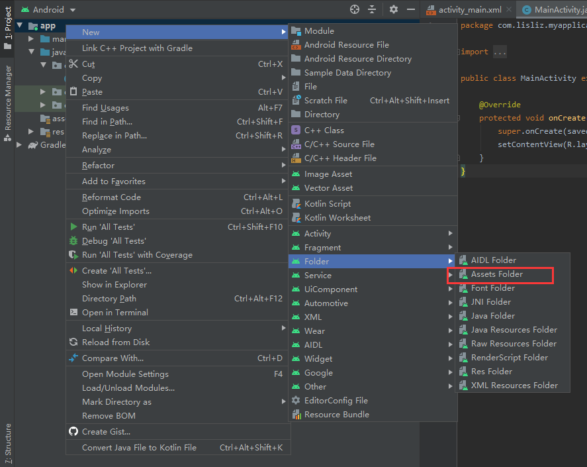This screenshot has height=467, width=587.
Task: Click the Debug 'All Tests' bug icon
Action: 73,240
